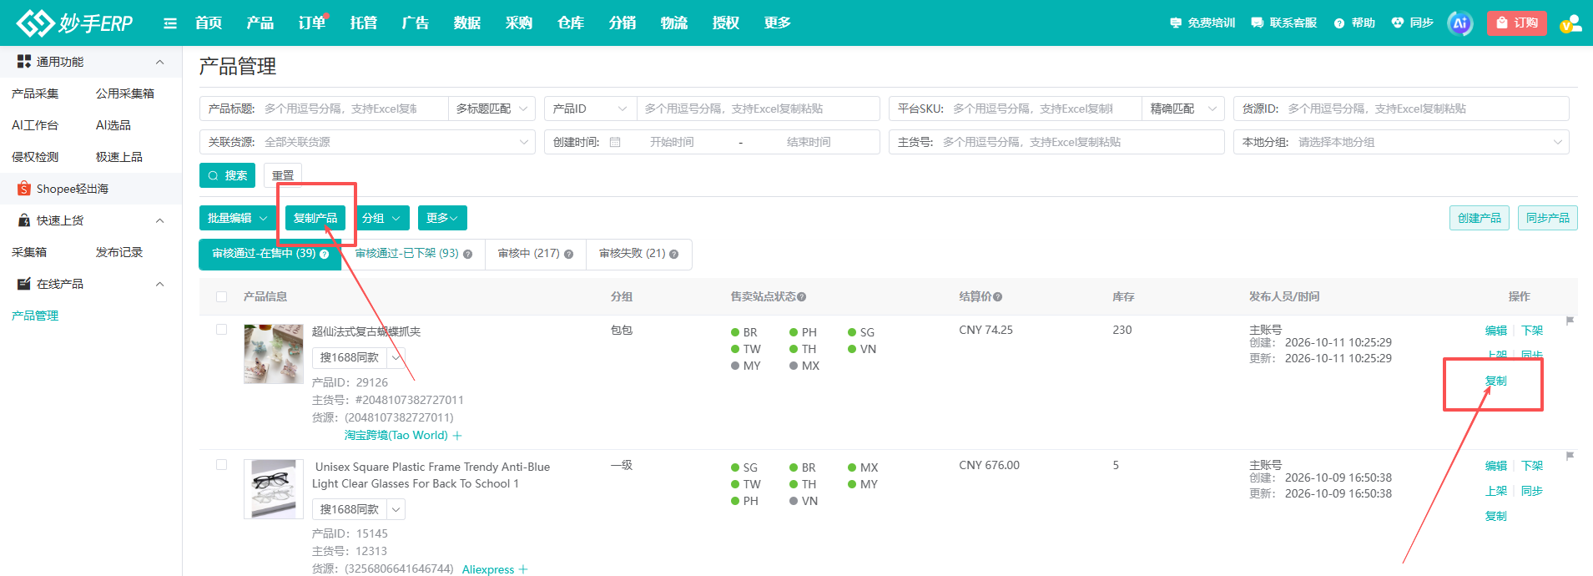
Task: Open the 超仙法式复古蝴蝶抓夹 product thumbnail
Action: click(x=274, y=354)
